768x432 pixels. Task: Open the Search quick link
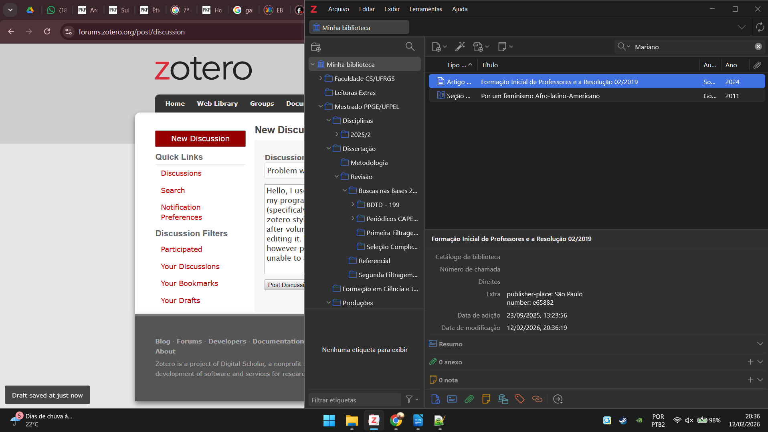pyautogui.click(x=173, y=190)
